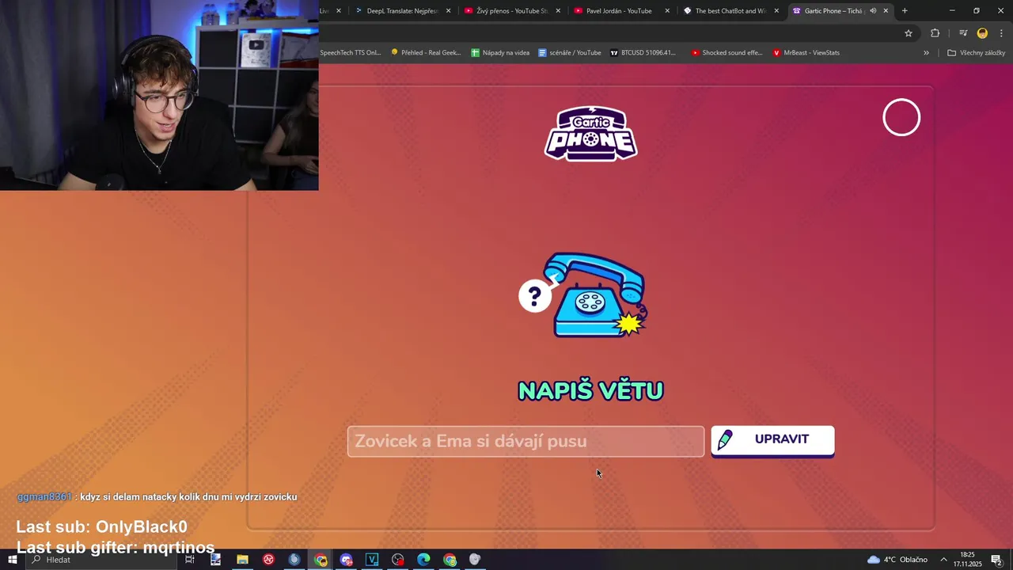Image resolution: width=1013 pixels, height=570 pixels.
Task: Switch to DeepL Translate tab
Action: 402,11
